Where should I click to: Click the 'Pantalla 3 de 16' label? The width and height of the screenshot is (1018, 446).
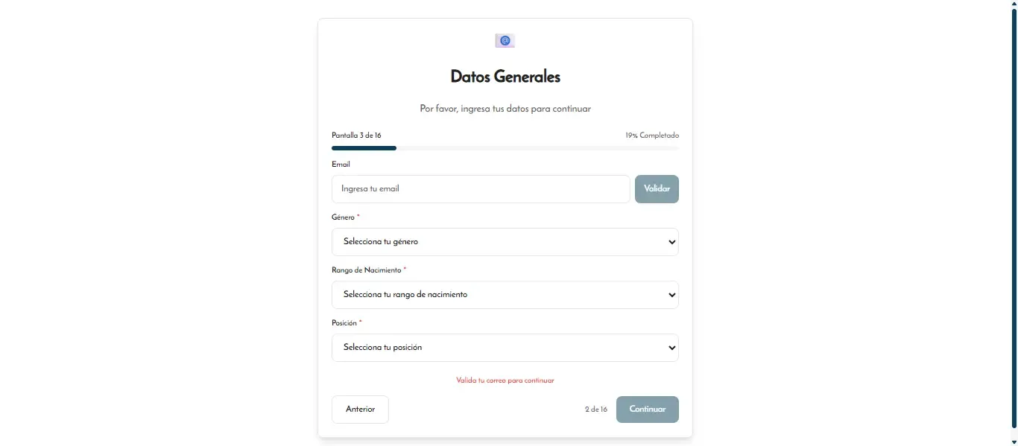click(x=355, y=135)
